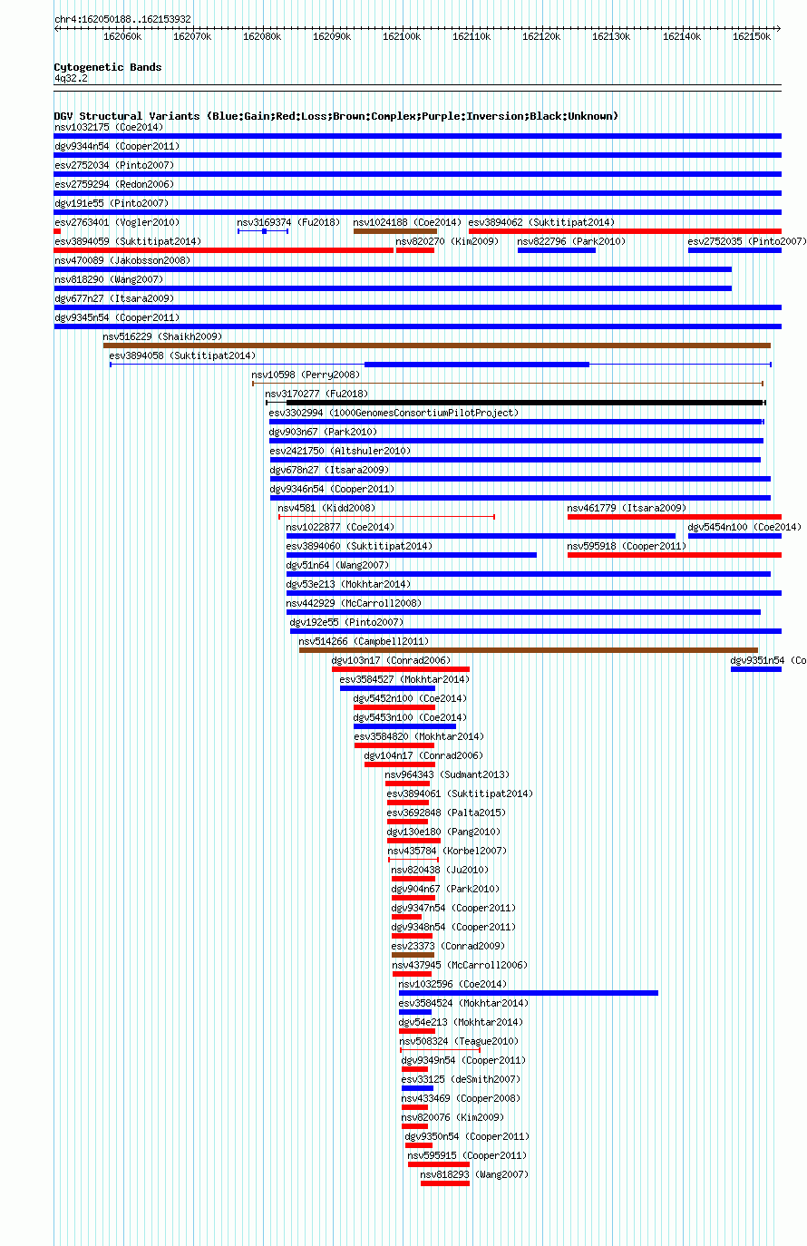807x1246 pixels.
Task: Open nsv820270 (Kim2009) label
Action: [447, 241]
